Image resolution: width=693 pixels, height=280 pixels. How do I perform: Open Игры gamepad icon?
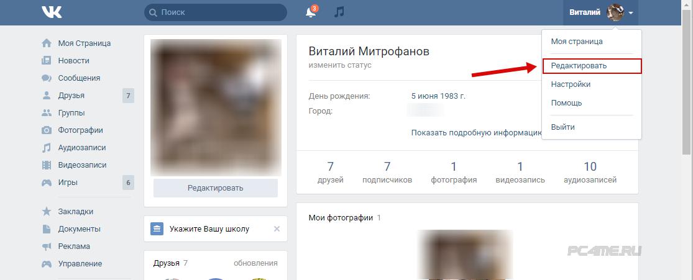47,183
